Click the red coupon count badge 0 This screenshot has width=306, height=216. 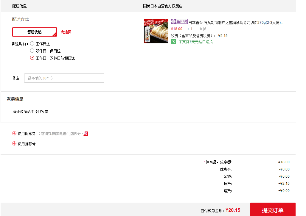pyautogui.click(x=86, y=134)
